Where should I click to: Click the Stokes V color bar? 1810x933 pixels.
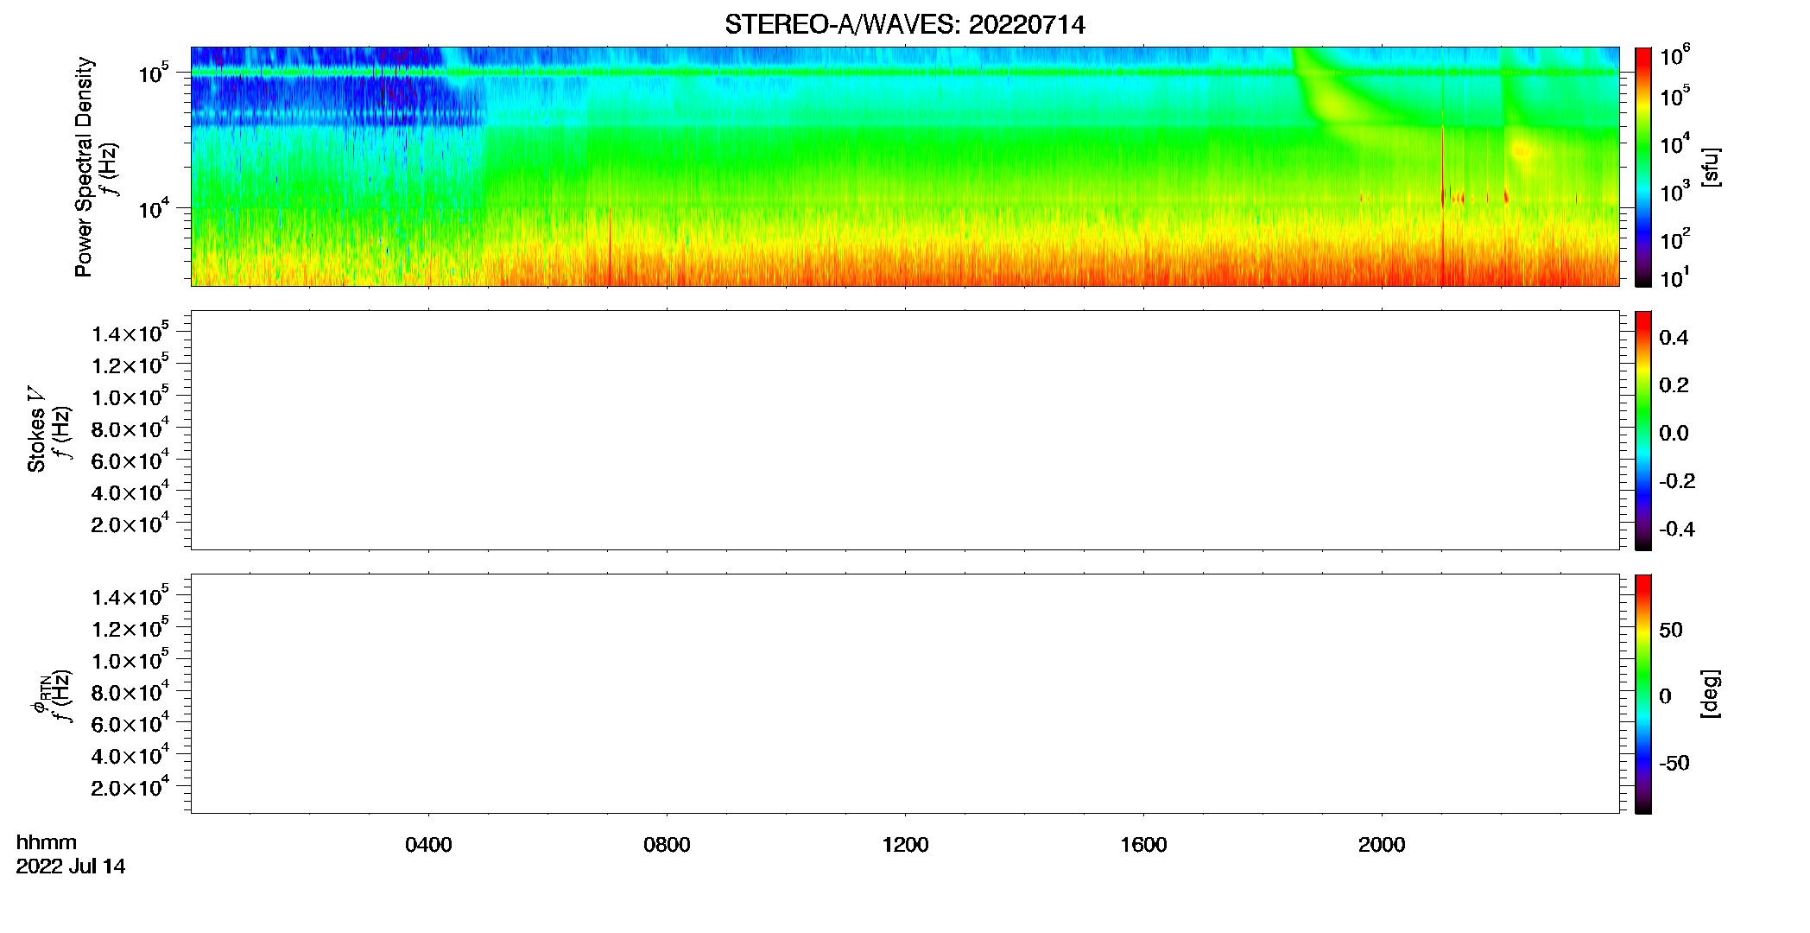(x=1643, y=430)
